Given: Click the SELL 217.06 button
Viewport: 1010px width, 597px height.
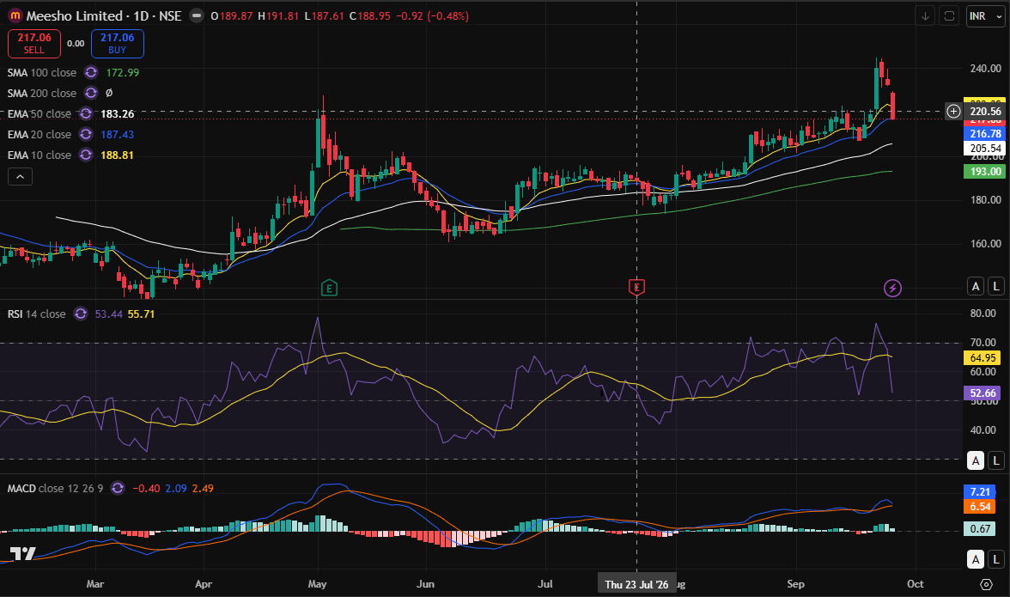Looking at the screenshot, I should pyautogui.click(x=34, y=43).
